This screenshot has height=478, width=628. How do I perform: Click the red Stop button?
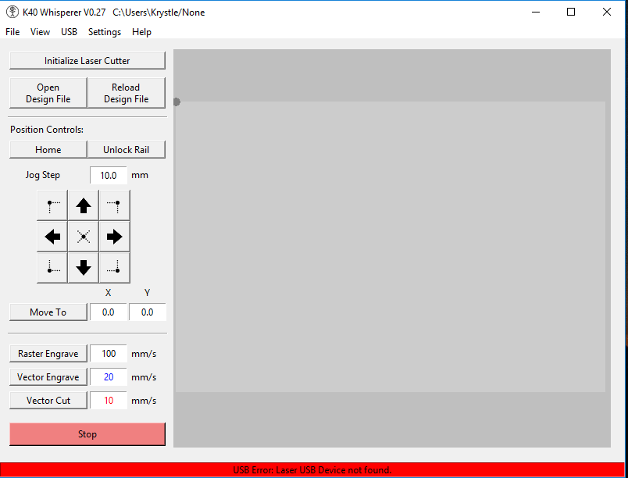87,434
